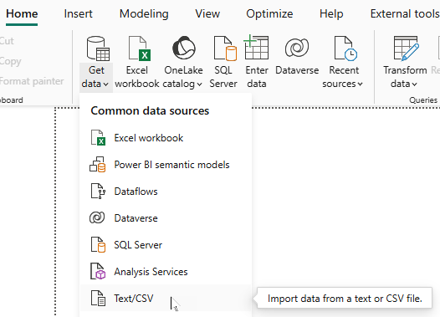Click the 'Common data sources' heading

[150, 110]
